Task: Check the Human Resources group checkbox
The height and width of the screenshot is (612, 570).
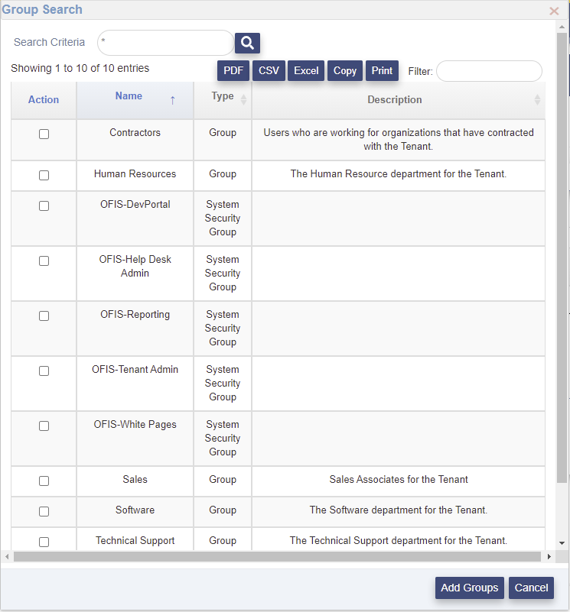Action: (x=44, y=175)
